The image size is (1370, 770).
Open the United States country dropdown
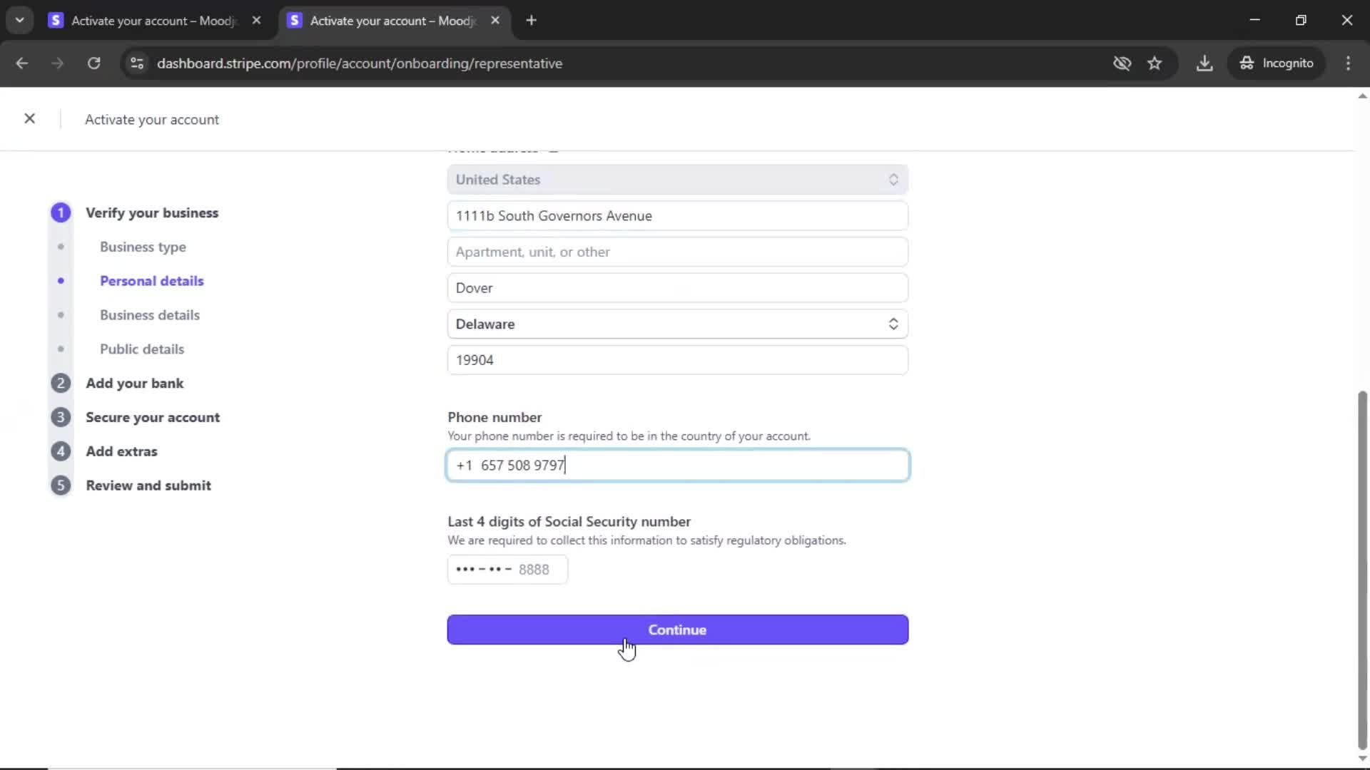tap(677, 180)
